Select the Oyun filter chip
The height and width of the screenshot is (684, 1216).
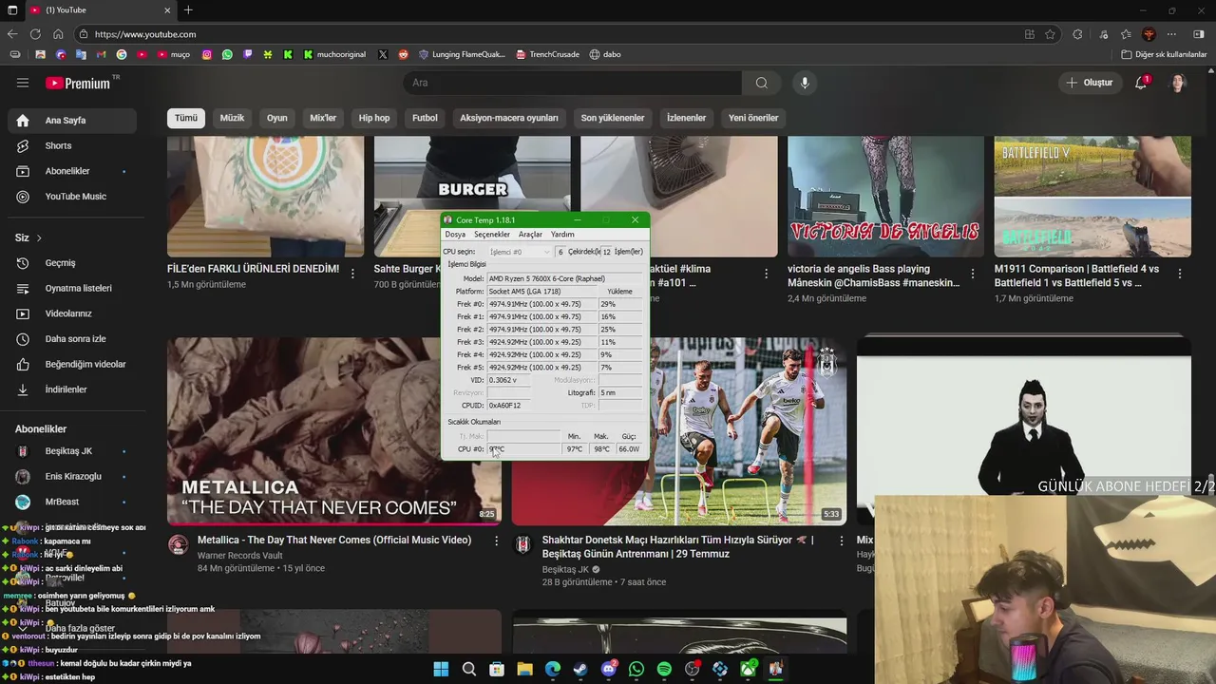277,118
